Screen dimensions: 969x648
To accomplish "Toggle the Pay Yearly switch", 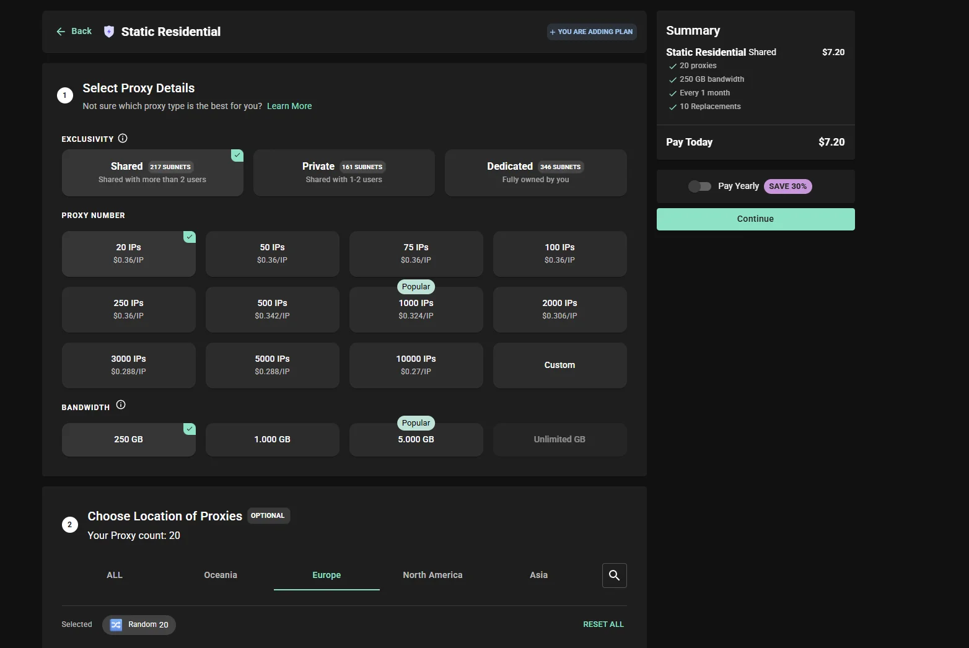I will click(699, 186).
